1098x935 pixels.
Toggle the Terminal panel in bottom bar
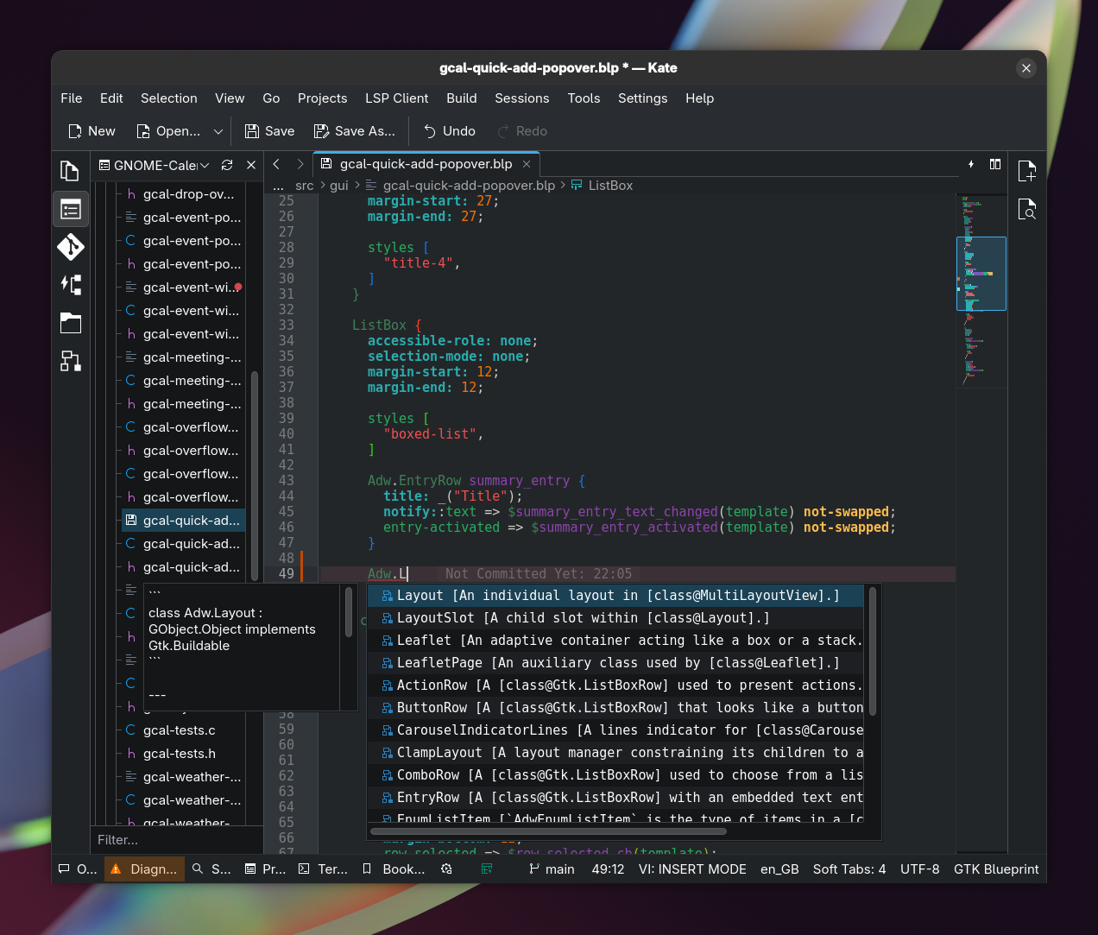coord(323,869)
